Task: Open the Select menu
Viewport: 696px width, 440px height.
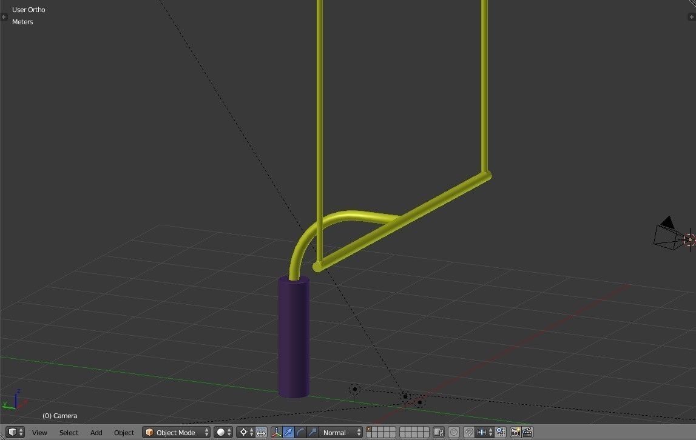Action: [69, 432]
